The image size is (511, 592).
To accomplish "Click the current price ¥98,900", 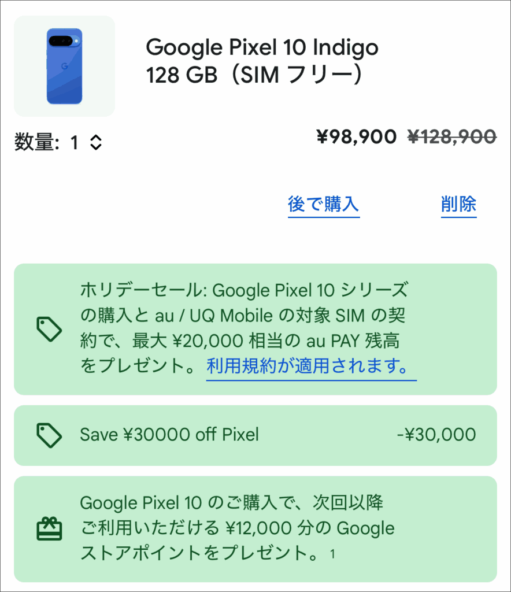I will (356, 136).
